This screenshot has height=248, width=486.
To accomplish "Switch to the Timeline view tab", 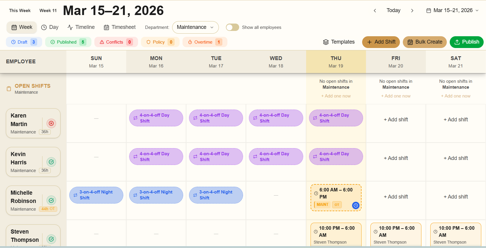I will [81, 27].
